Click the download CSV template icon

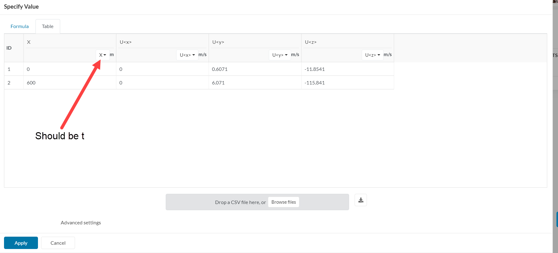point(360,200)
